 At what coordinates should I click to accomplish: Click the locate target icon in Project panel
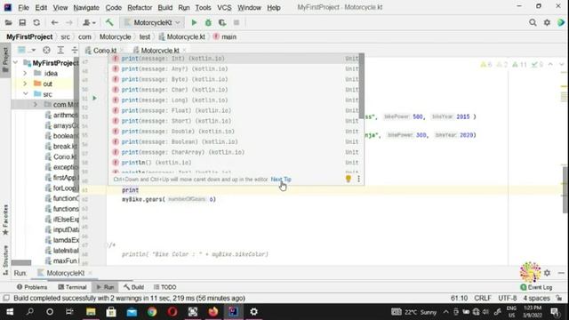(46, 50)
